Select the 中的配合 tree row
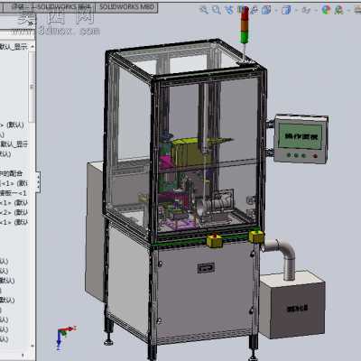Image resolution: width=361 pixels, height=361 pixels. click(12, 173)
